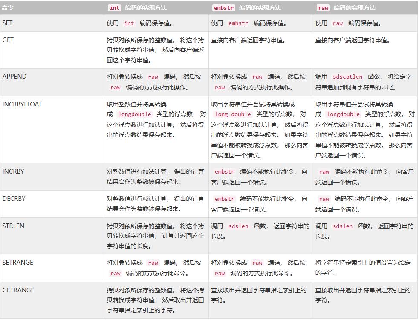This screenshot has height=320, width=419.
Task: Click the APPEND command cell
Action: (x=52, y=82)
